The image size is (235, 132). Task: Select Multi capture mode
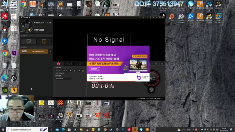point(28,41)
